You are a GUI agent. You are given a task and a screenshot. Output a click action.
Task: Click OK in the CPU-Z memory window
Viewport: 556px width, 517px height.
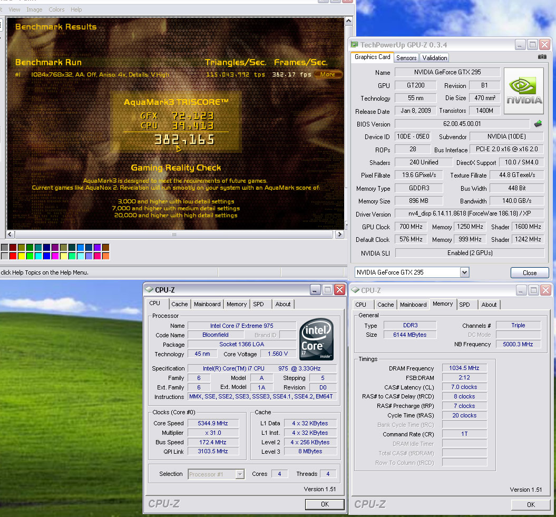(531, 504)
